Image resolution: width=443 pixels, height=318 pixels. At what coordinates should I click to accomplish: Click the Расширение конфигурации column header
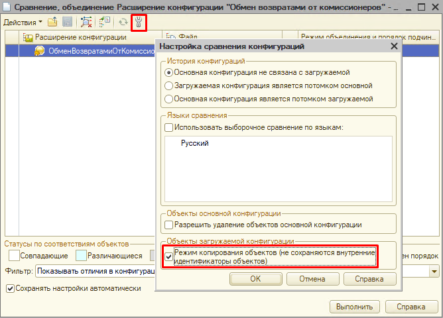pyautogui.click(x=90, y=37)
